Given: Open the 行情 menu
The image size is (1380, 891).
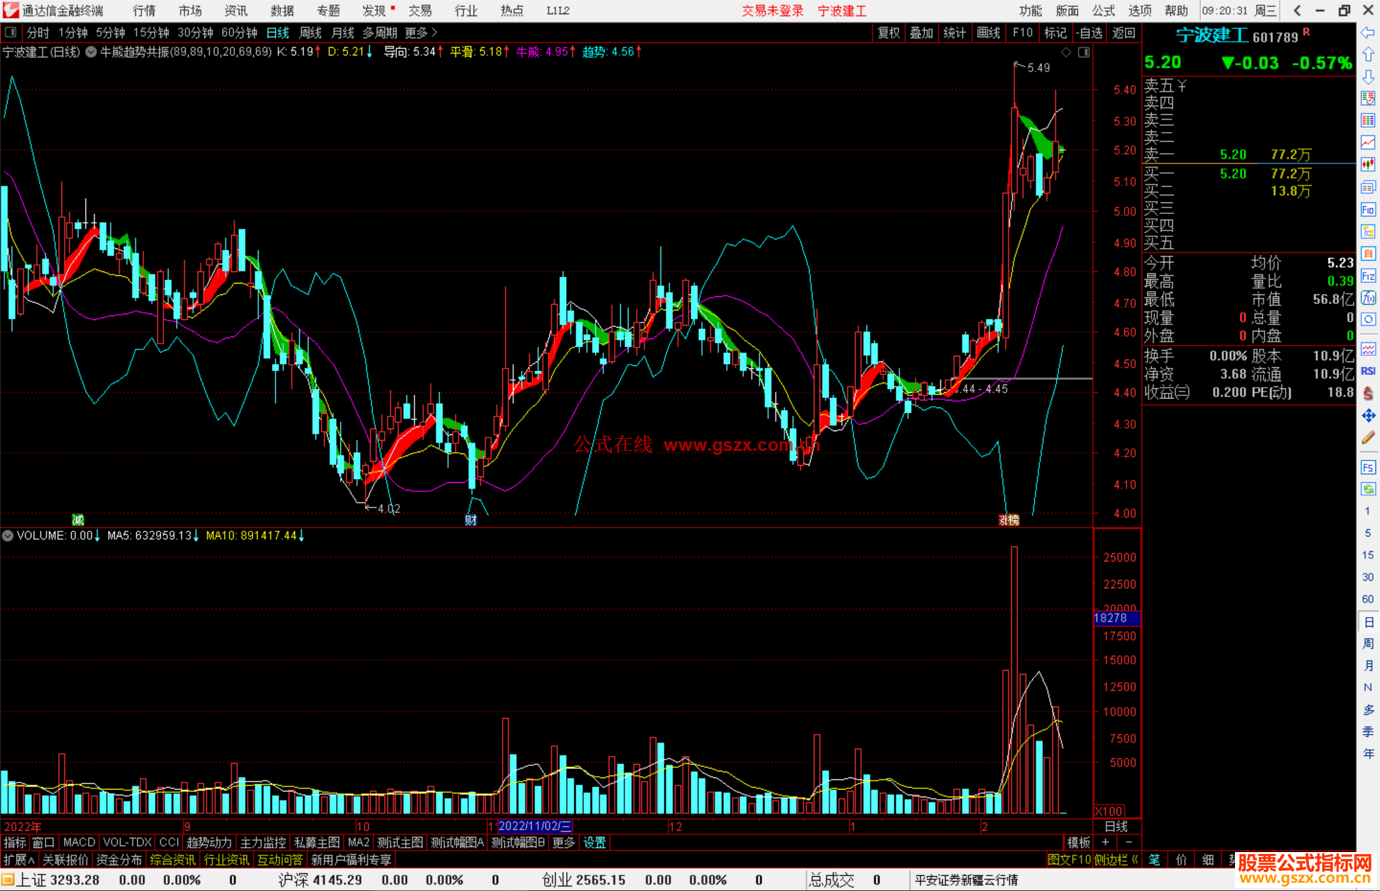Looking at the screenshot, I should (x=144, y=11).
